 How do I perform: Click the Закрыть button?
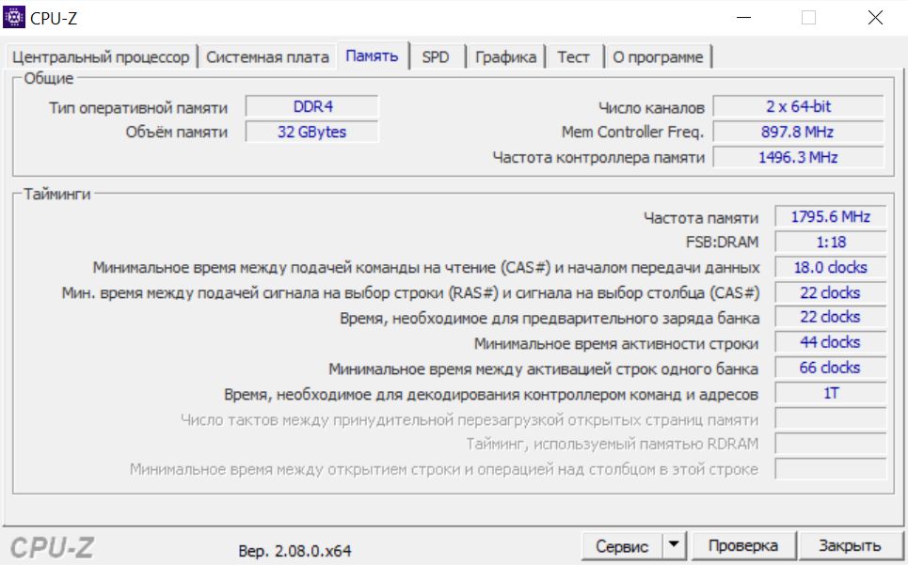(x=850, y=546)
